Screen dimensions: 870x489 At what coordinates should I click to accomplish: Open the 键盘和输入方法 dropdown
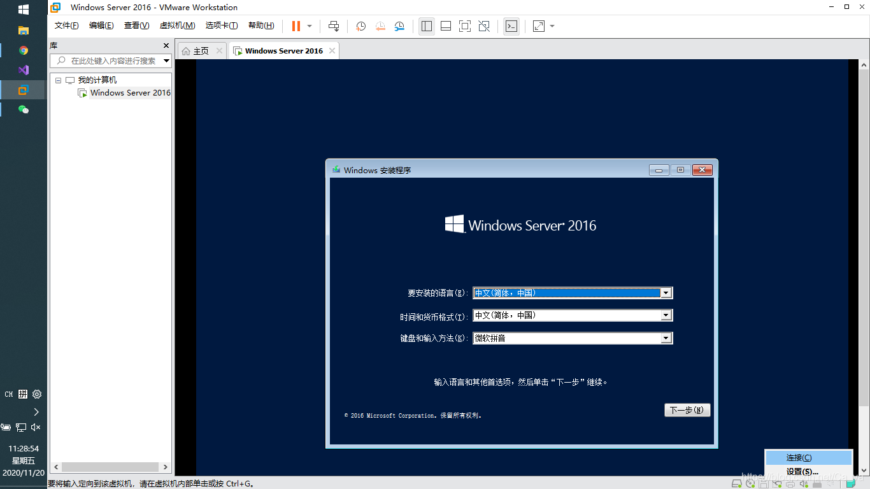click(666, 338)
